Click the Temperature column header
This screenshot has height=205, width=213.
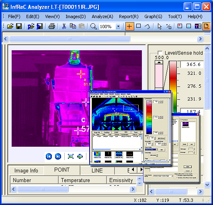tap(83, 180)
